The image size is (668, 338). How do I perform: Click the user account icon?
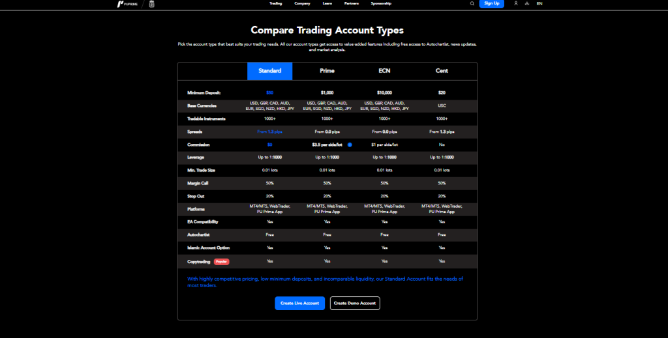click(x=515, y=3)
